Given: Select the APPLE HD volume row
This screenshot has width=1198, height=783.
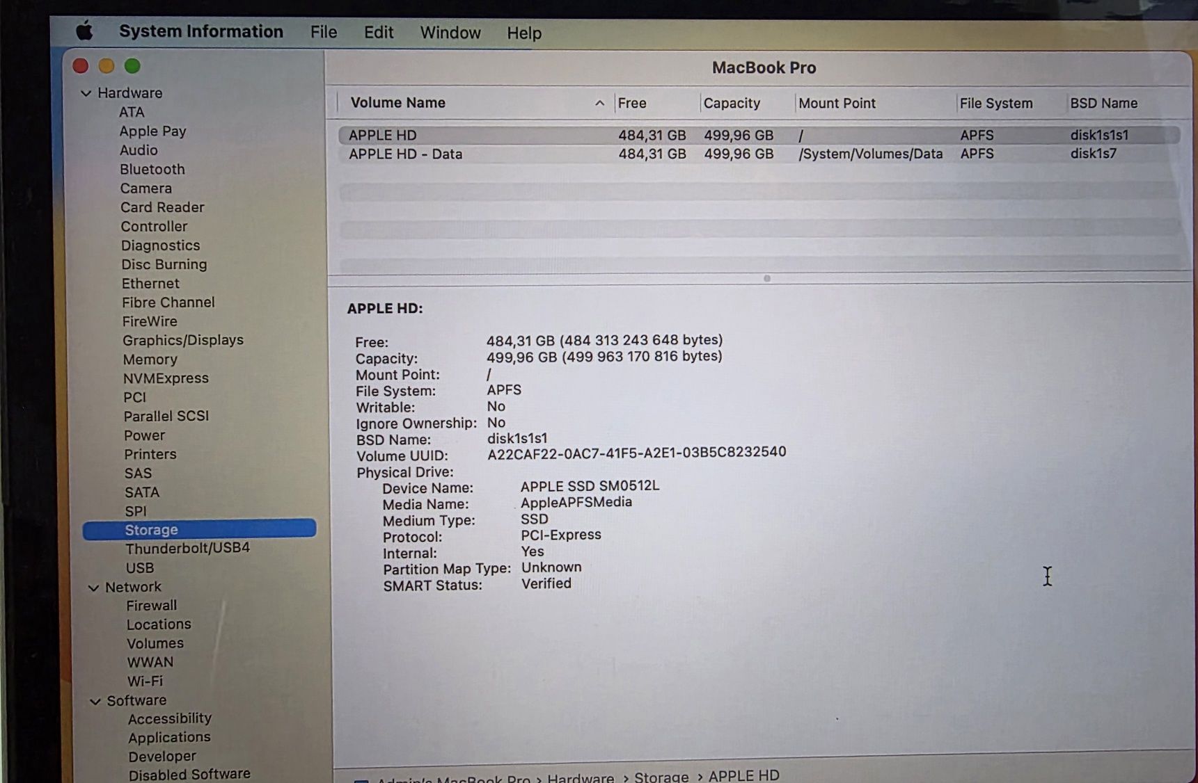Looking at the screenshot, I should 759,135.
